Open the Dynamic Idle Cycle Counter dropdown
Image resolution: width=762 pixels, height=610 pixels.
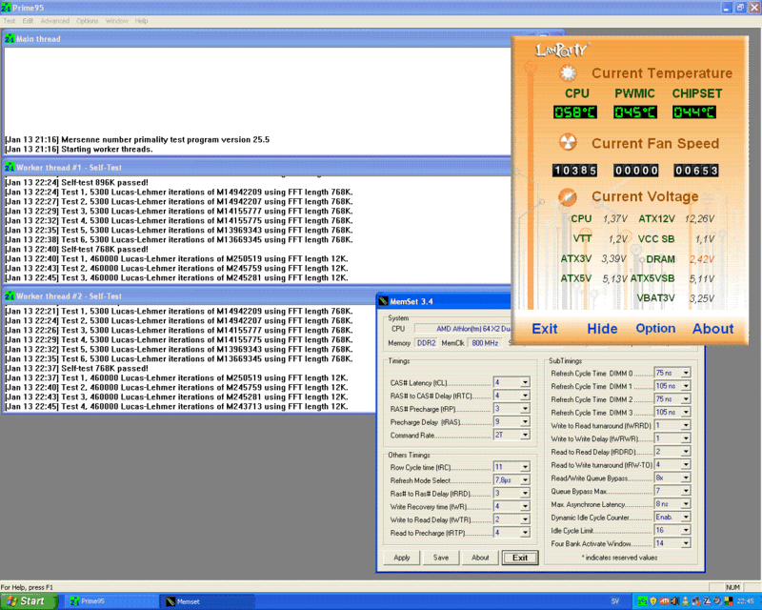point(686,518)
